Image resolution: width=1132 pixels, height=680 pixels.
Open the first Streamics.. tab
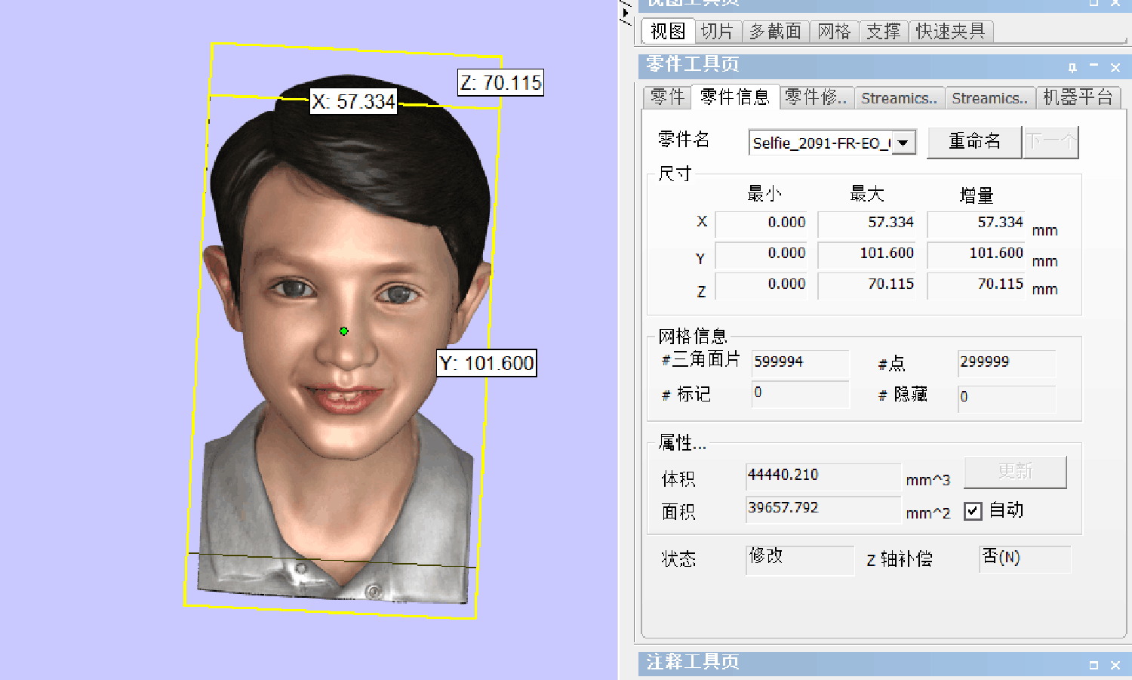pyautogui.click(x=900, y=98)
